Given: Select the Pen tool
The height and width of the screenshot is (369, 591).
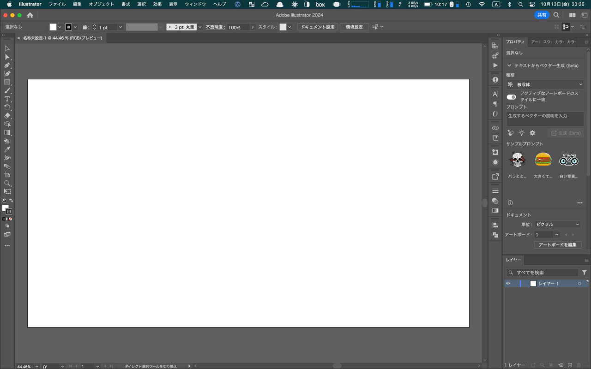Looking at the screenshot, I should tap(7, 65).
